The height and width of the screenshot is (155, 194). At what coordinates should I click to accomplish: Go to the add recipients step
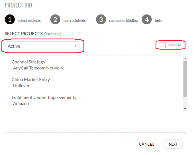coord(74,21)
